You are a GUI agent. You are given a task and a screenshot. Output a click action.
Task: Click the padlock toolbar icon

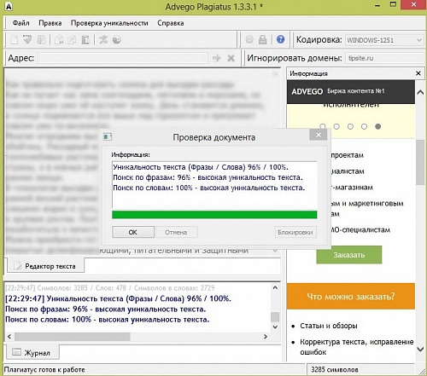coord(263,39)
